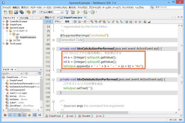Toggle Sort by Name in Navigator
The height and width of the screenshot is (123, 185).
35,115
